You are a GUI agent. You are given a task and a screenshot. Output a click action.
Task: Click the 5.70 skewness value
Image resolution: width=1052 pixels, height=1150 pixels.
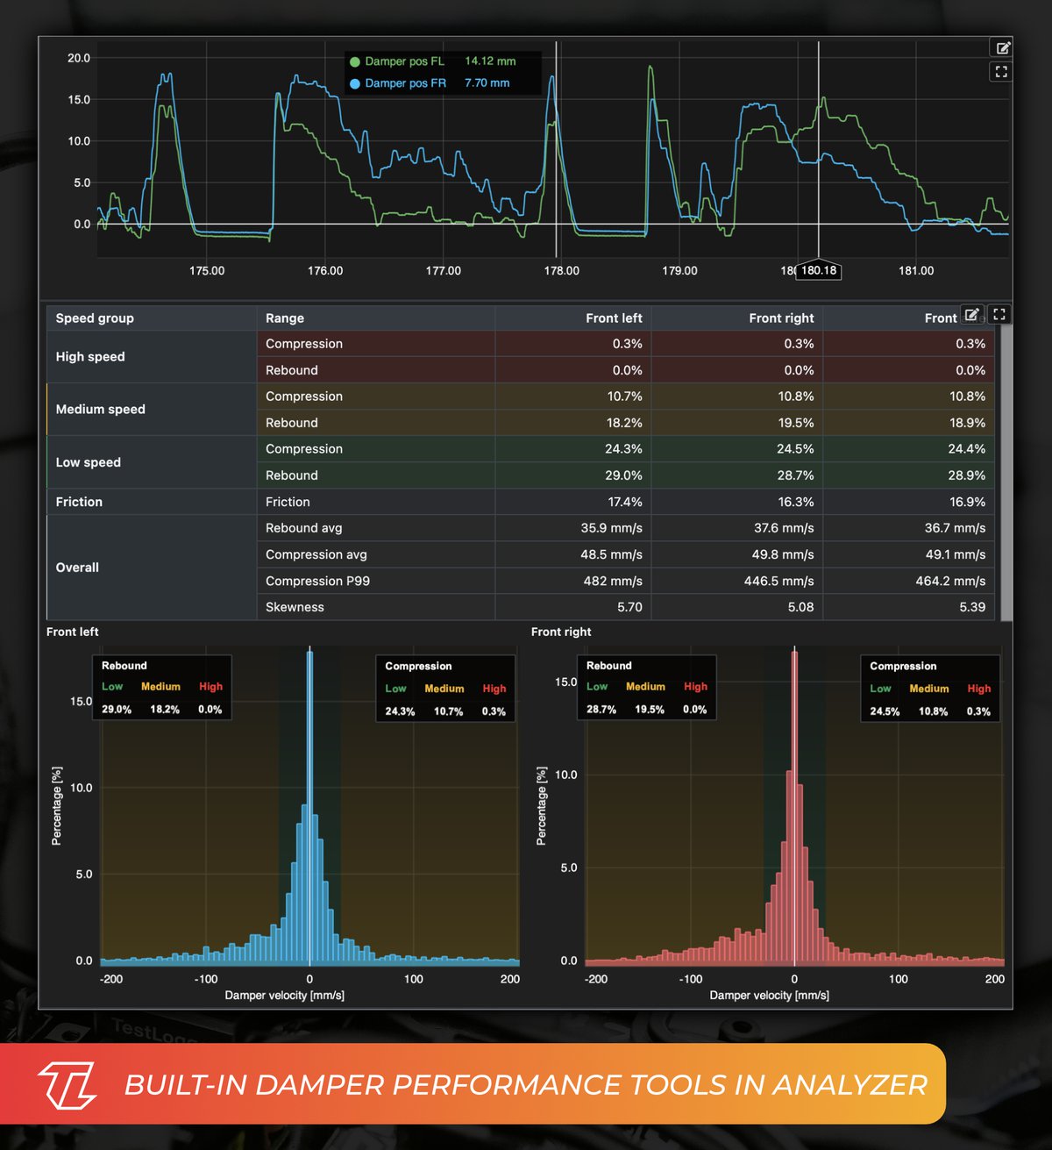click(629, 607)
